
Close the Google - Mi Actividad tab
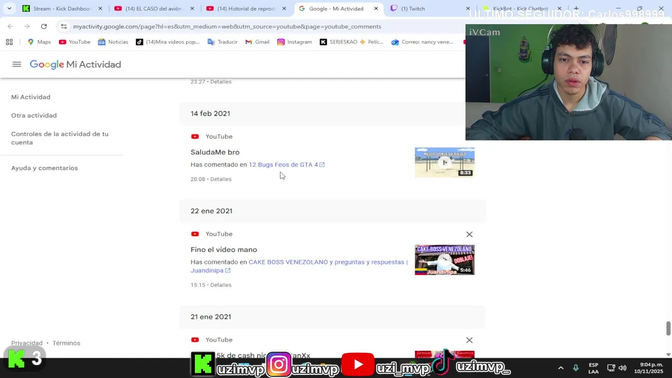coord(376,8)
